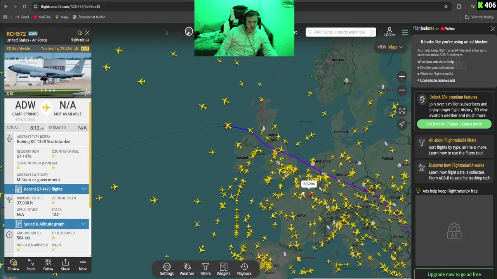Open the Mapy bookmark
This screenshot has height=279, width=497.
[62, 17]
